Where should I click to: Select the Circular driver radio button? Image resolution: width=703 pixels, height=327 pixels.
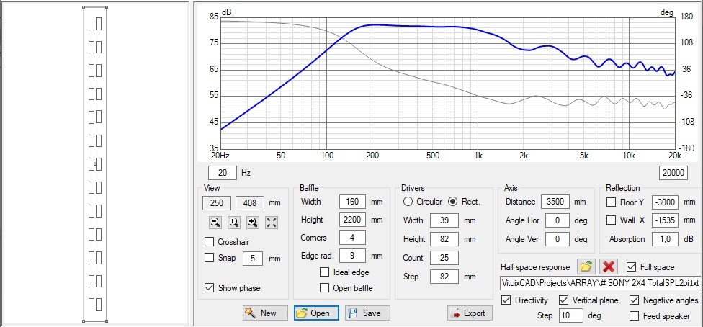408,202
